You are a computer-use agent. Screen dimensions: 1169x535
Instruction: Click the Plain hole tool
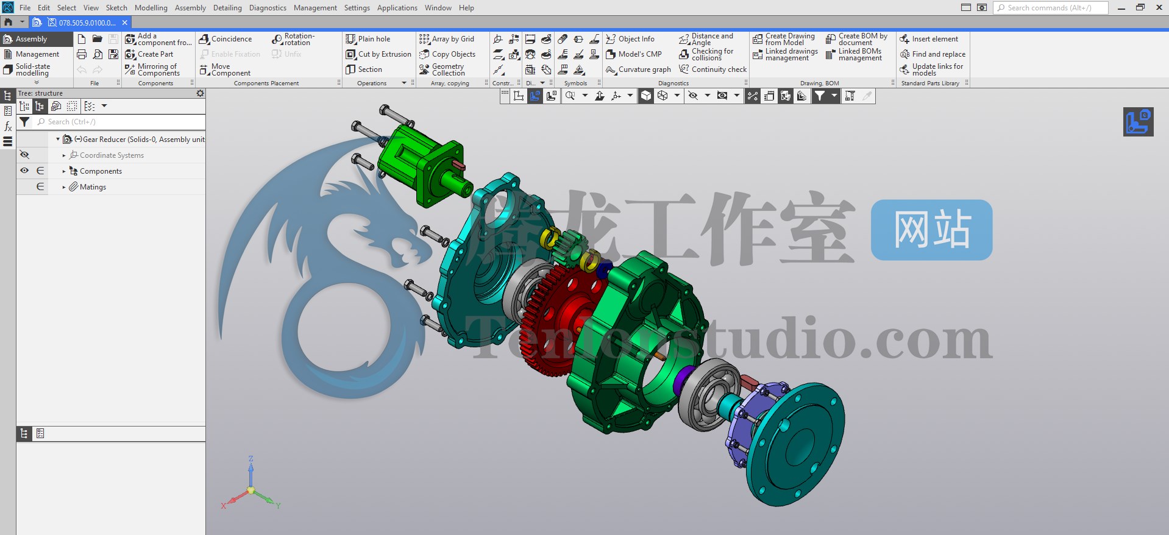pyautogui.click(x=368, y=39)
